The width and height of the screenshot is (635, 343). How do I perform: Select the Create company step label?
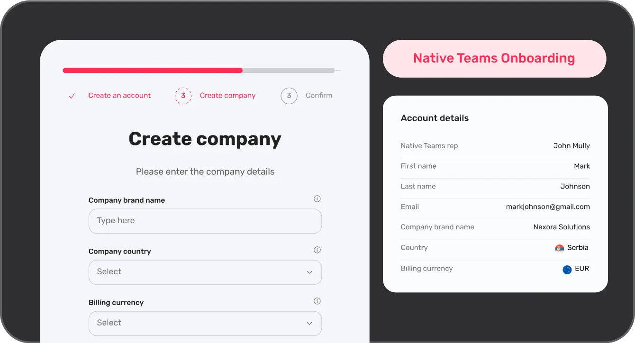pyautogui.click(x=227, y=96)
